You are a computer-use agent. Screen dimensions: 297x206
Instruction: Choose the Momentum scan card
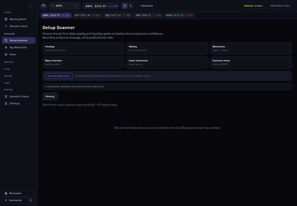pos(251,49)
